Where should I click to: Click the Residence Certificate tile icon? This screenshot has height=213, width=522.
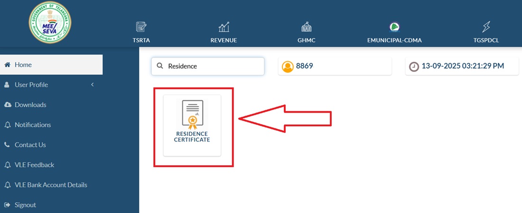(192, 114)
